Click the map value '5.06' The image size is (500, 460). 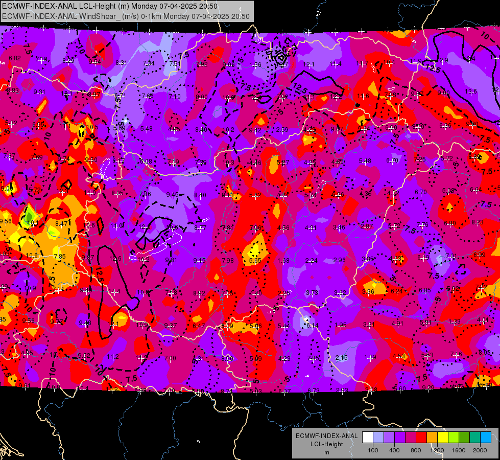pyautogui.click(x=256, y=326)
